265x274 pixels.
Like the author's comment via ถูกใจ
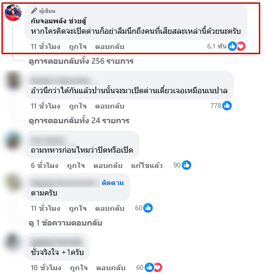click(x=78, y=47)
